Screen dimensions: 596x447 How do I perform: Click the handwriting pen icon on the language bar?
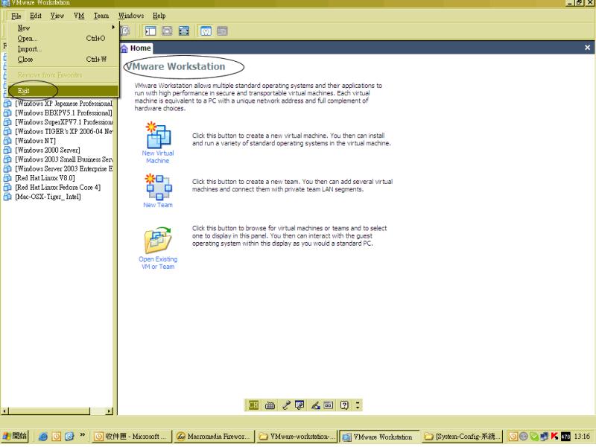coord(315,405)
